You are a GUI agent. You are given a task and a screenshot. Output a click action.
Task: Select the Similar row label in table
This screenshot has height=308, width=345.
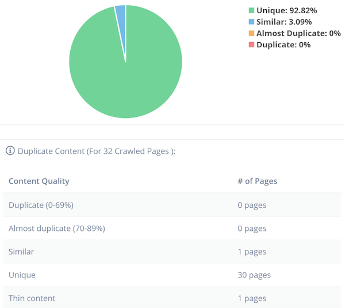coord(21,252)
